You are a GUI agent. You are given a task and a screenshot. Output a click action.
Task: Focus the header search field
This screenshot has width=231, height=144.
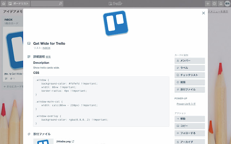pos(47,4)
